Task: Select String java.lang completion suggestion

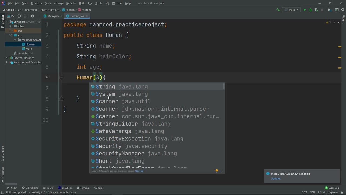Action: pos(157,87)
